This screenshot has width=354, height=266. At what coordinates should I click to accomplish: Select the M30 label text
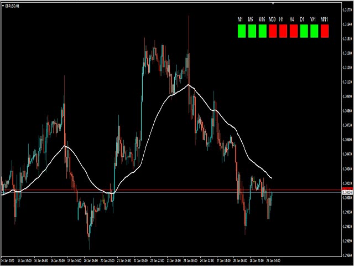[x=272, y=19]
